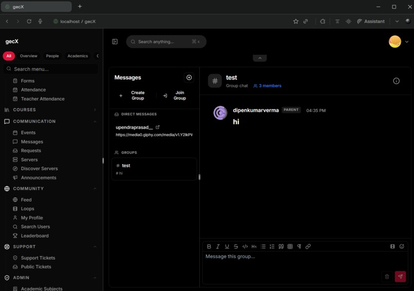Viewport: 414px width, 291px height.
Task: Collapse the header with the up chevron
Action: (259, 58)
